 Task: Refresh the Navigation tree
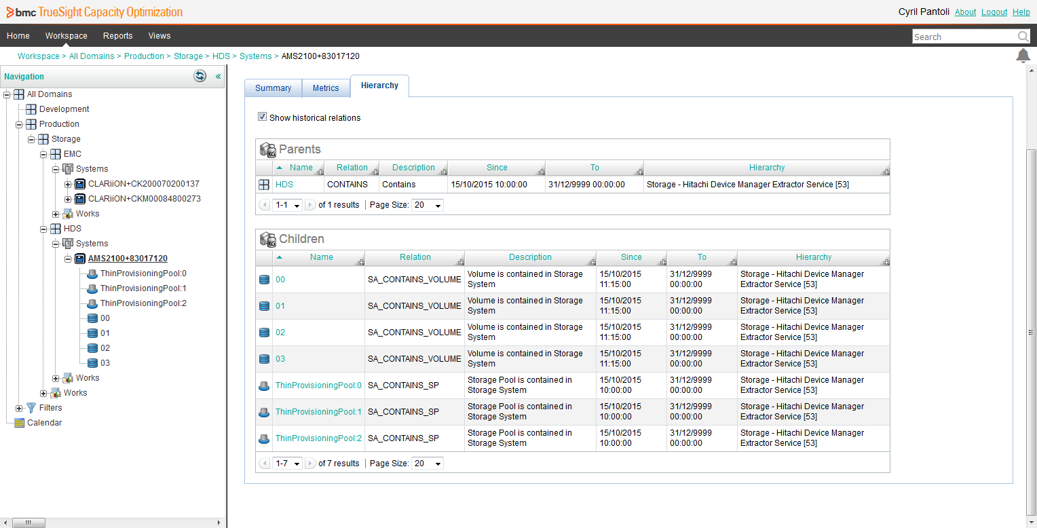pos(200,76)
